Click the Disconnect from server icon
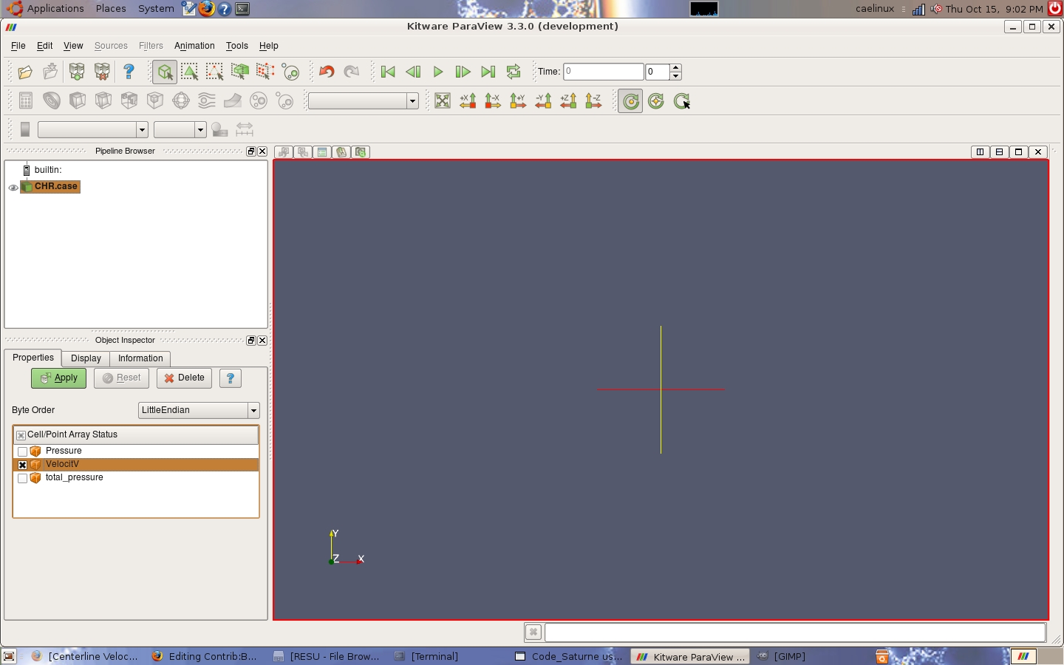 pyautogui.click(x=102, y=72)
